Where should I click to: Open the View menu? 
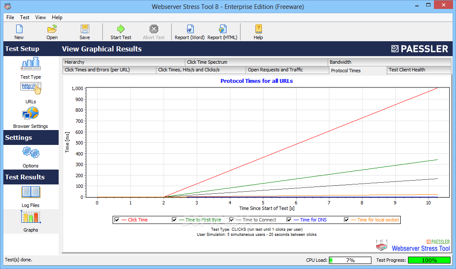pyautogui.click(x=40, y=17)
